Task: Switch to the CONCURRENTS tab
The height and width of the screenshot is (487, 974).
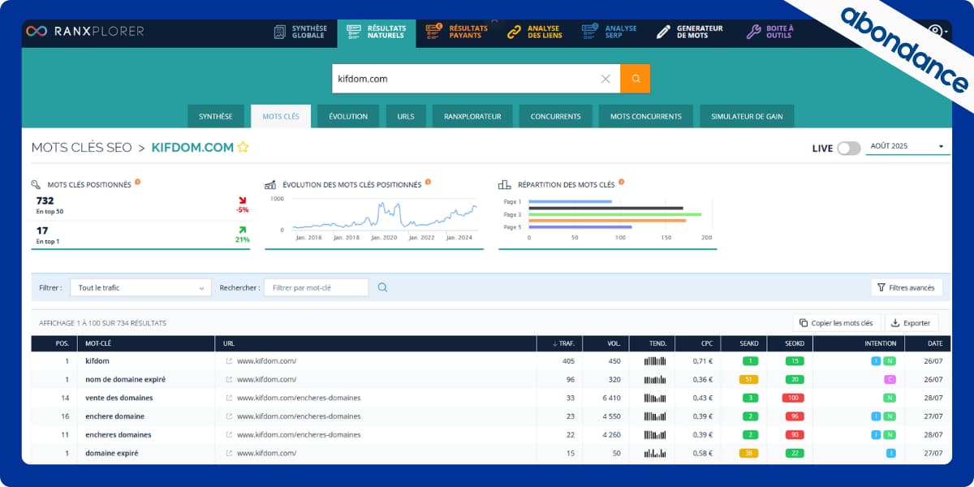Action: click(x=556, y=116)
